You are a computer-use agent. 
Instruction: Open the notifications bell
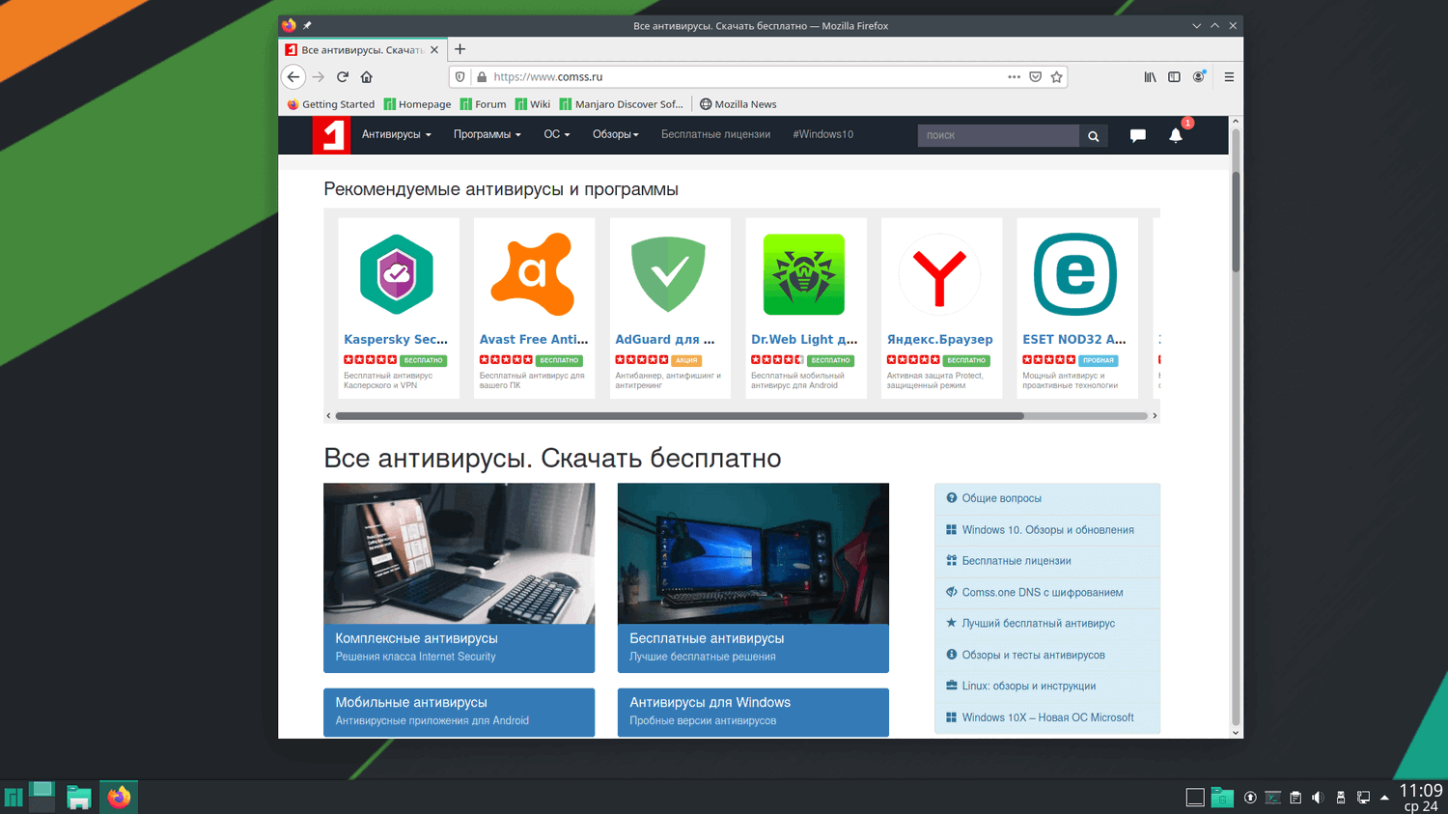[x=1176, y=136]
